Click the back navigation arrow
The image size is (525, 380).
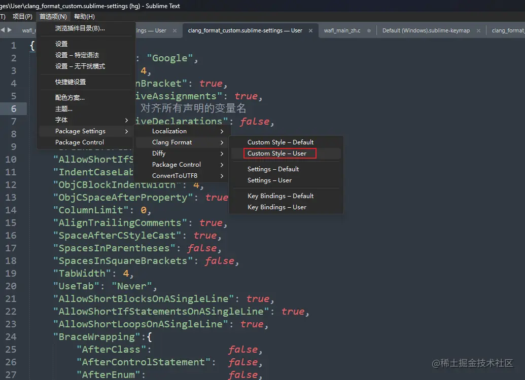[4, 30]
